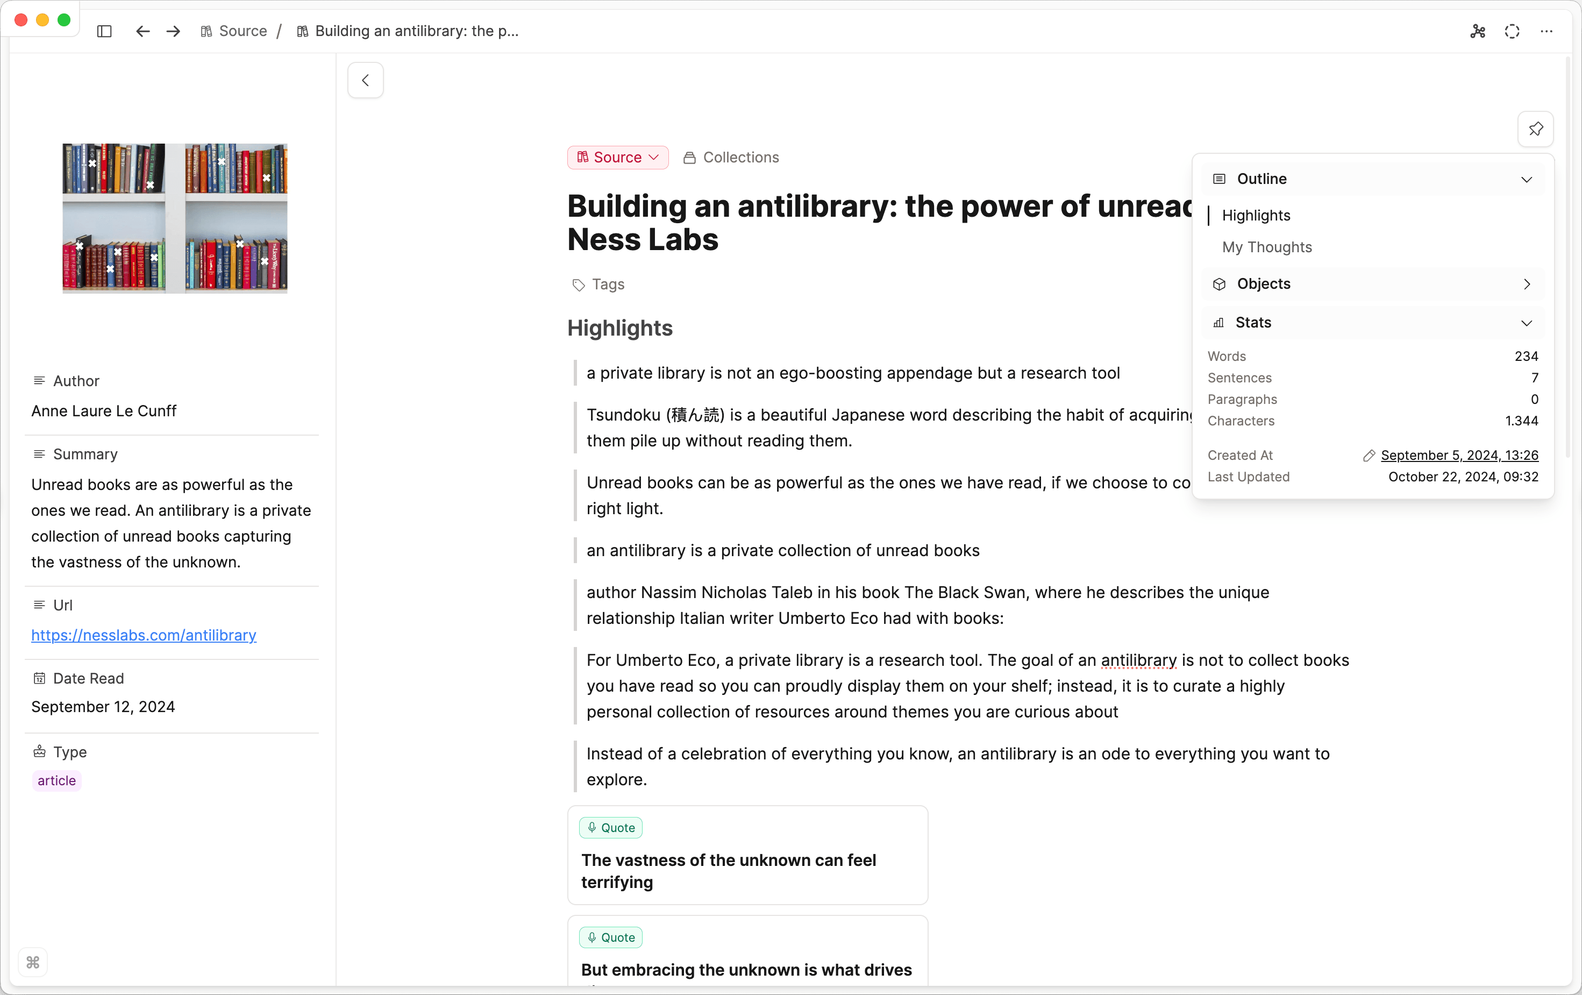Open the Source type dropdown
Viewport: 1582px width, 995px height.
click(617, 157)
